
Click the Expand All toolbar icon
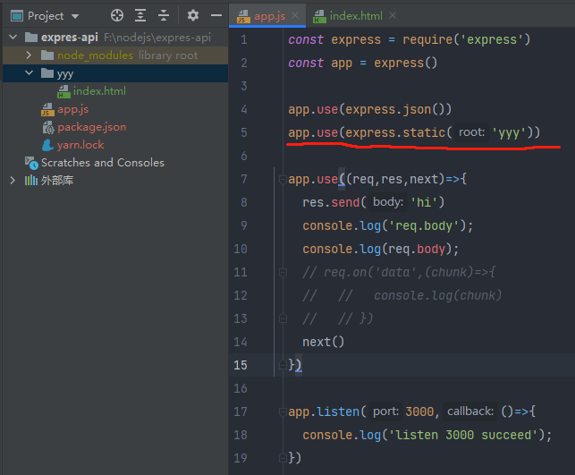click(140, 15)
